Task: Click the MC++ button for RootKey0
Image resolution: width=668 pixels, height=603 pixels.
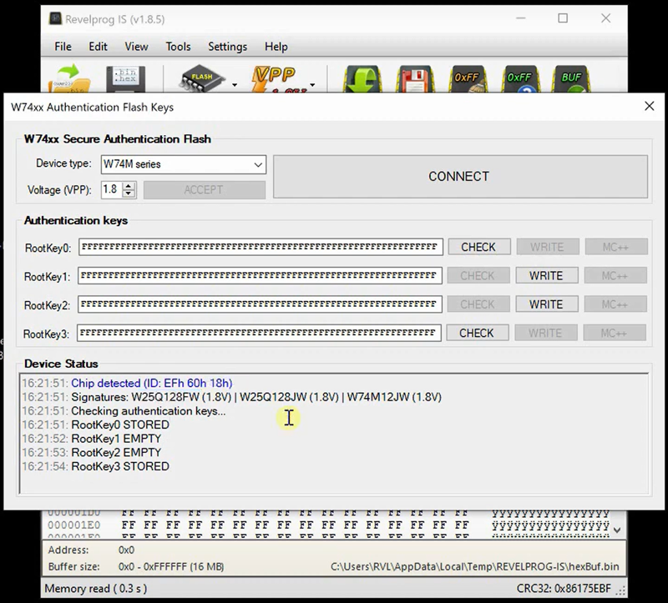Action: click(x=616, y=247)
